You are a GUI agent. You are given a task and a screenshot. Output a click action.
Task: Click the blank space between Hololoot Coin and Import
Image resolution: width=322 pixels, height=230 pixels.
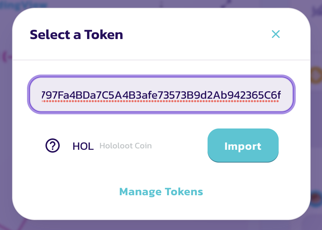179,146
